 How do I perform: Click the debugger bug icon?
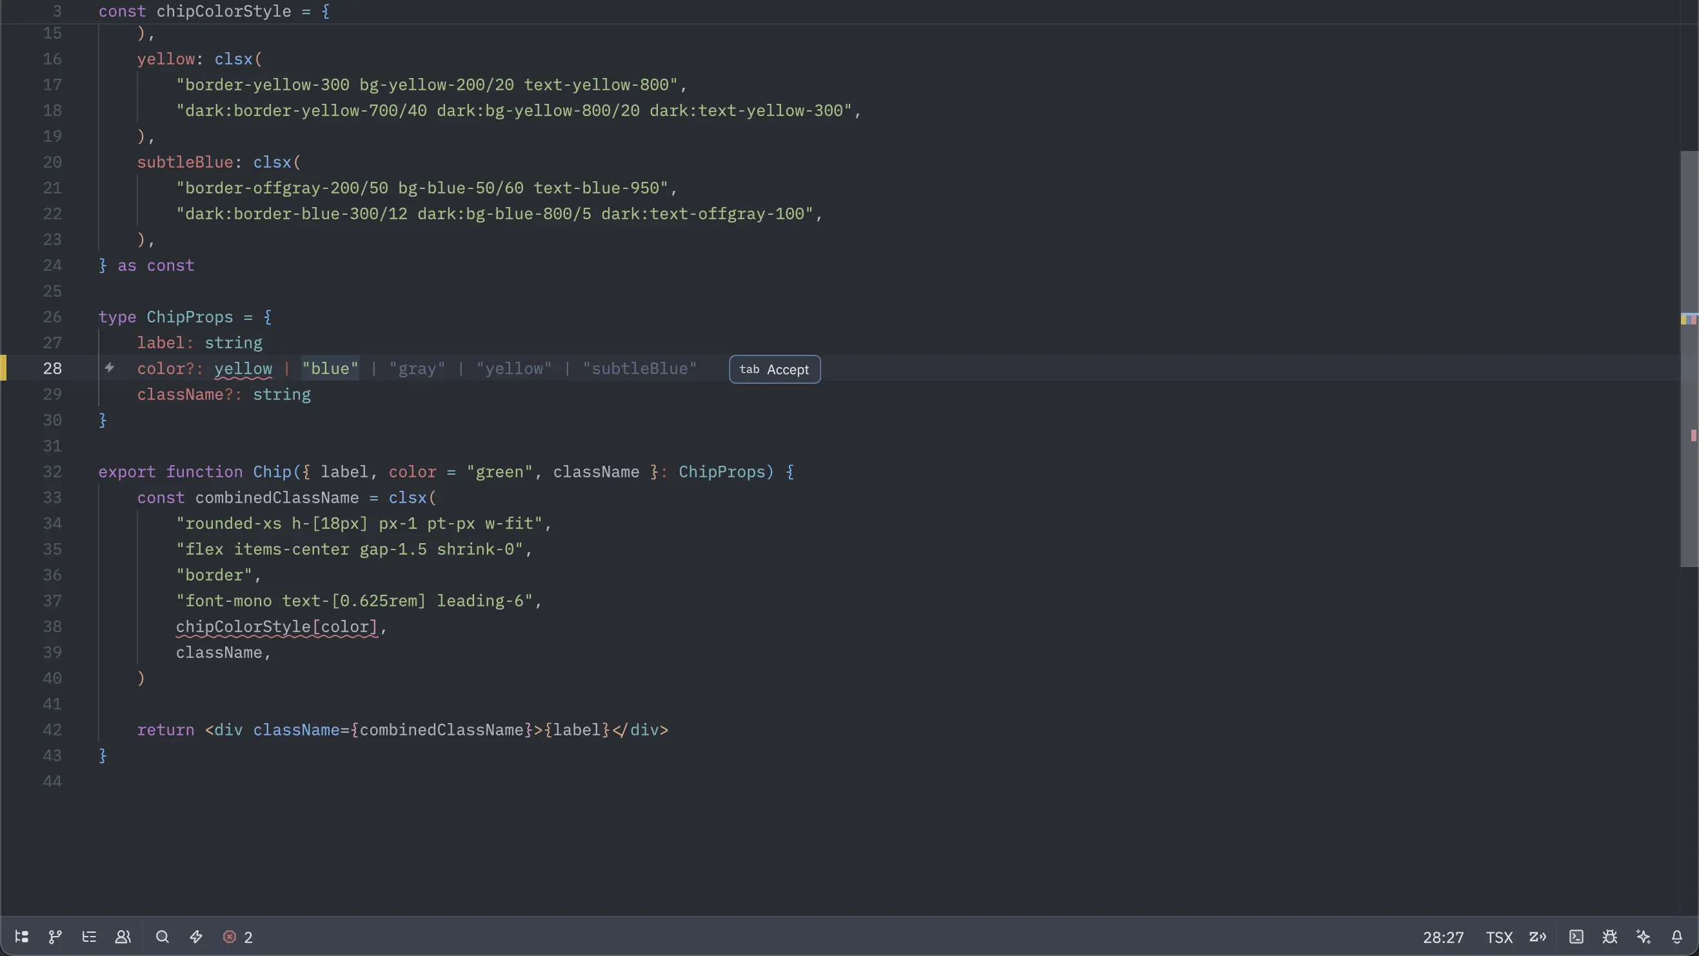click(1610, 937)
